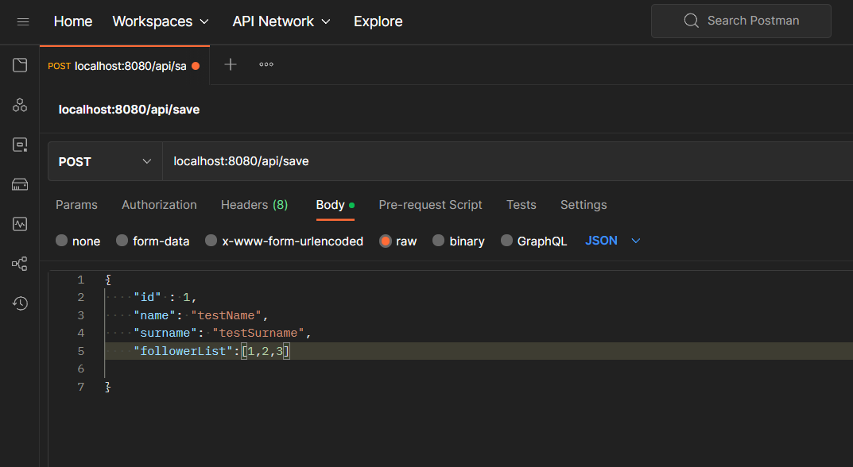Open Collections sidebar icon

coord(20,65)
